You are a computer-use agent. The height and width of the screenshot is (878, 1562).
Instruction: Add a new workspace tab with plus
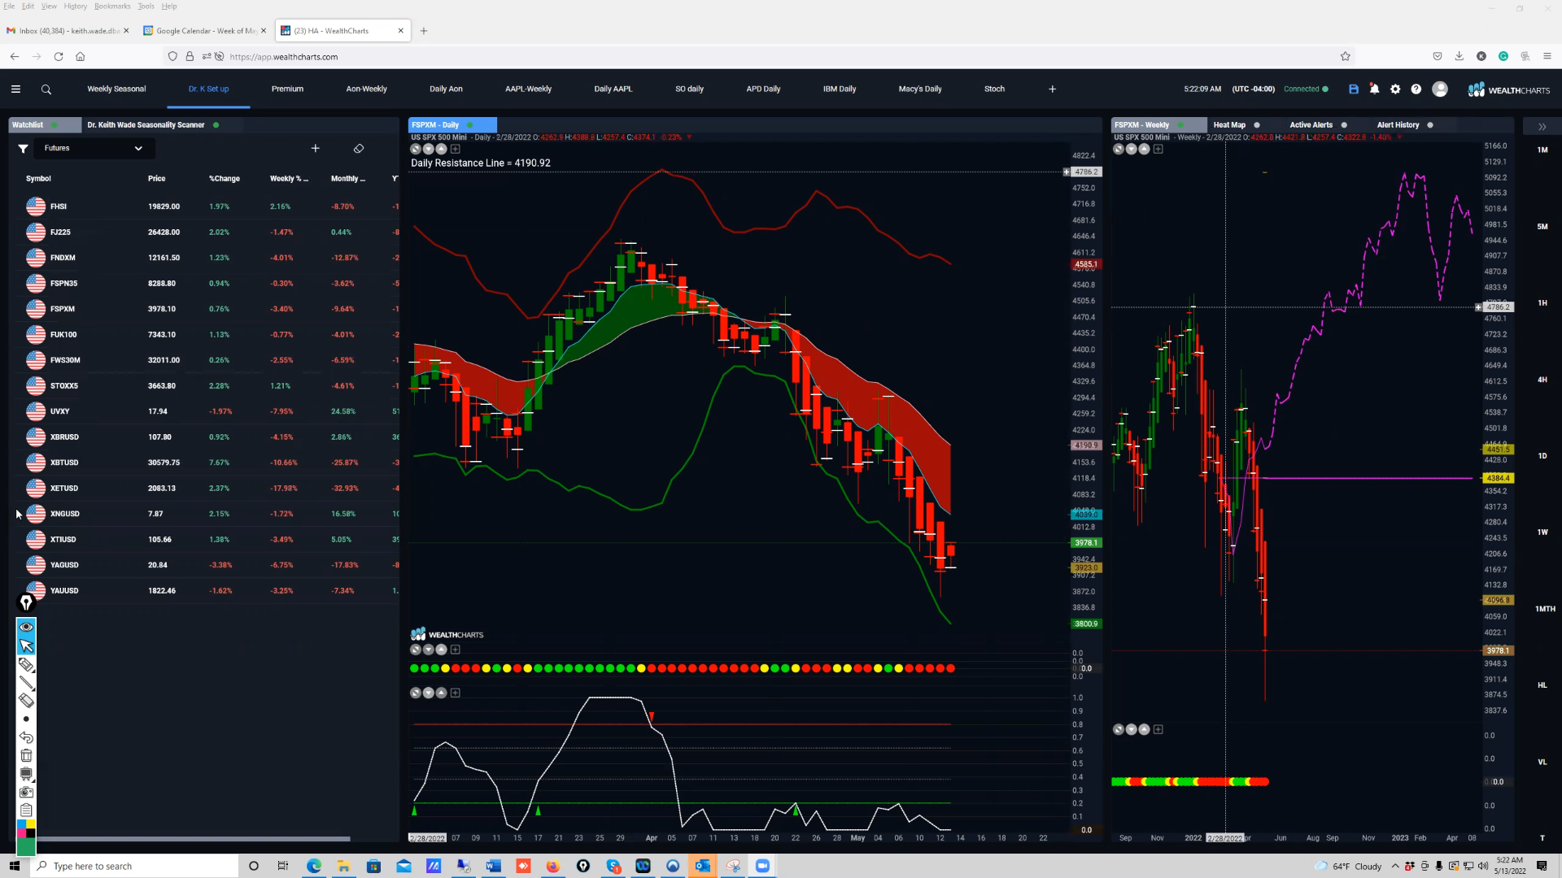(1052, 89)
